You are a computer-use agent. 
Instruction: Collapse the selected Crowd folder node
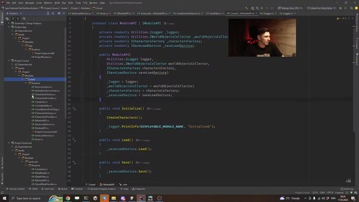coord(22,80)
